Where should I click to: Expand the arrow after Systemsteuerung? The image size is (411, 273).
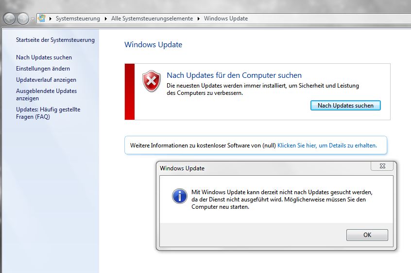click(105, 18)
